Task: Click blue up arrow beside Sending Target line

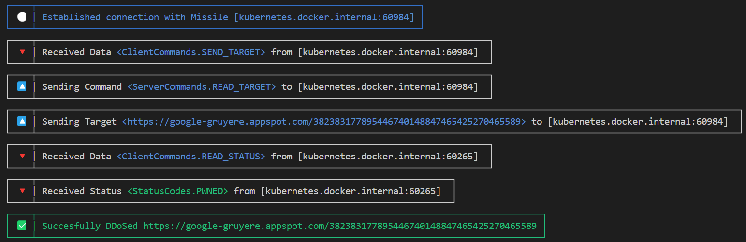Action: [x=22, y=121]
